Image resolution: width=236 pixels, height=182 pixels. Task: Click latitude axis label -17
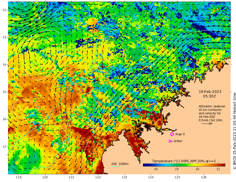pyautogui.click(x=4, y=147)
